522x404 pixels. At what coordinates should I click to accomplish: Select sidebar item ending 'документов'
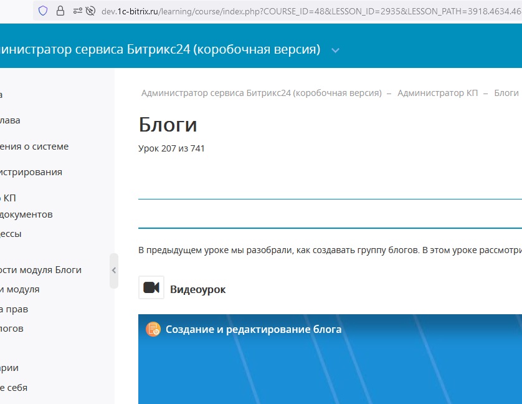pos(26,214)
